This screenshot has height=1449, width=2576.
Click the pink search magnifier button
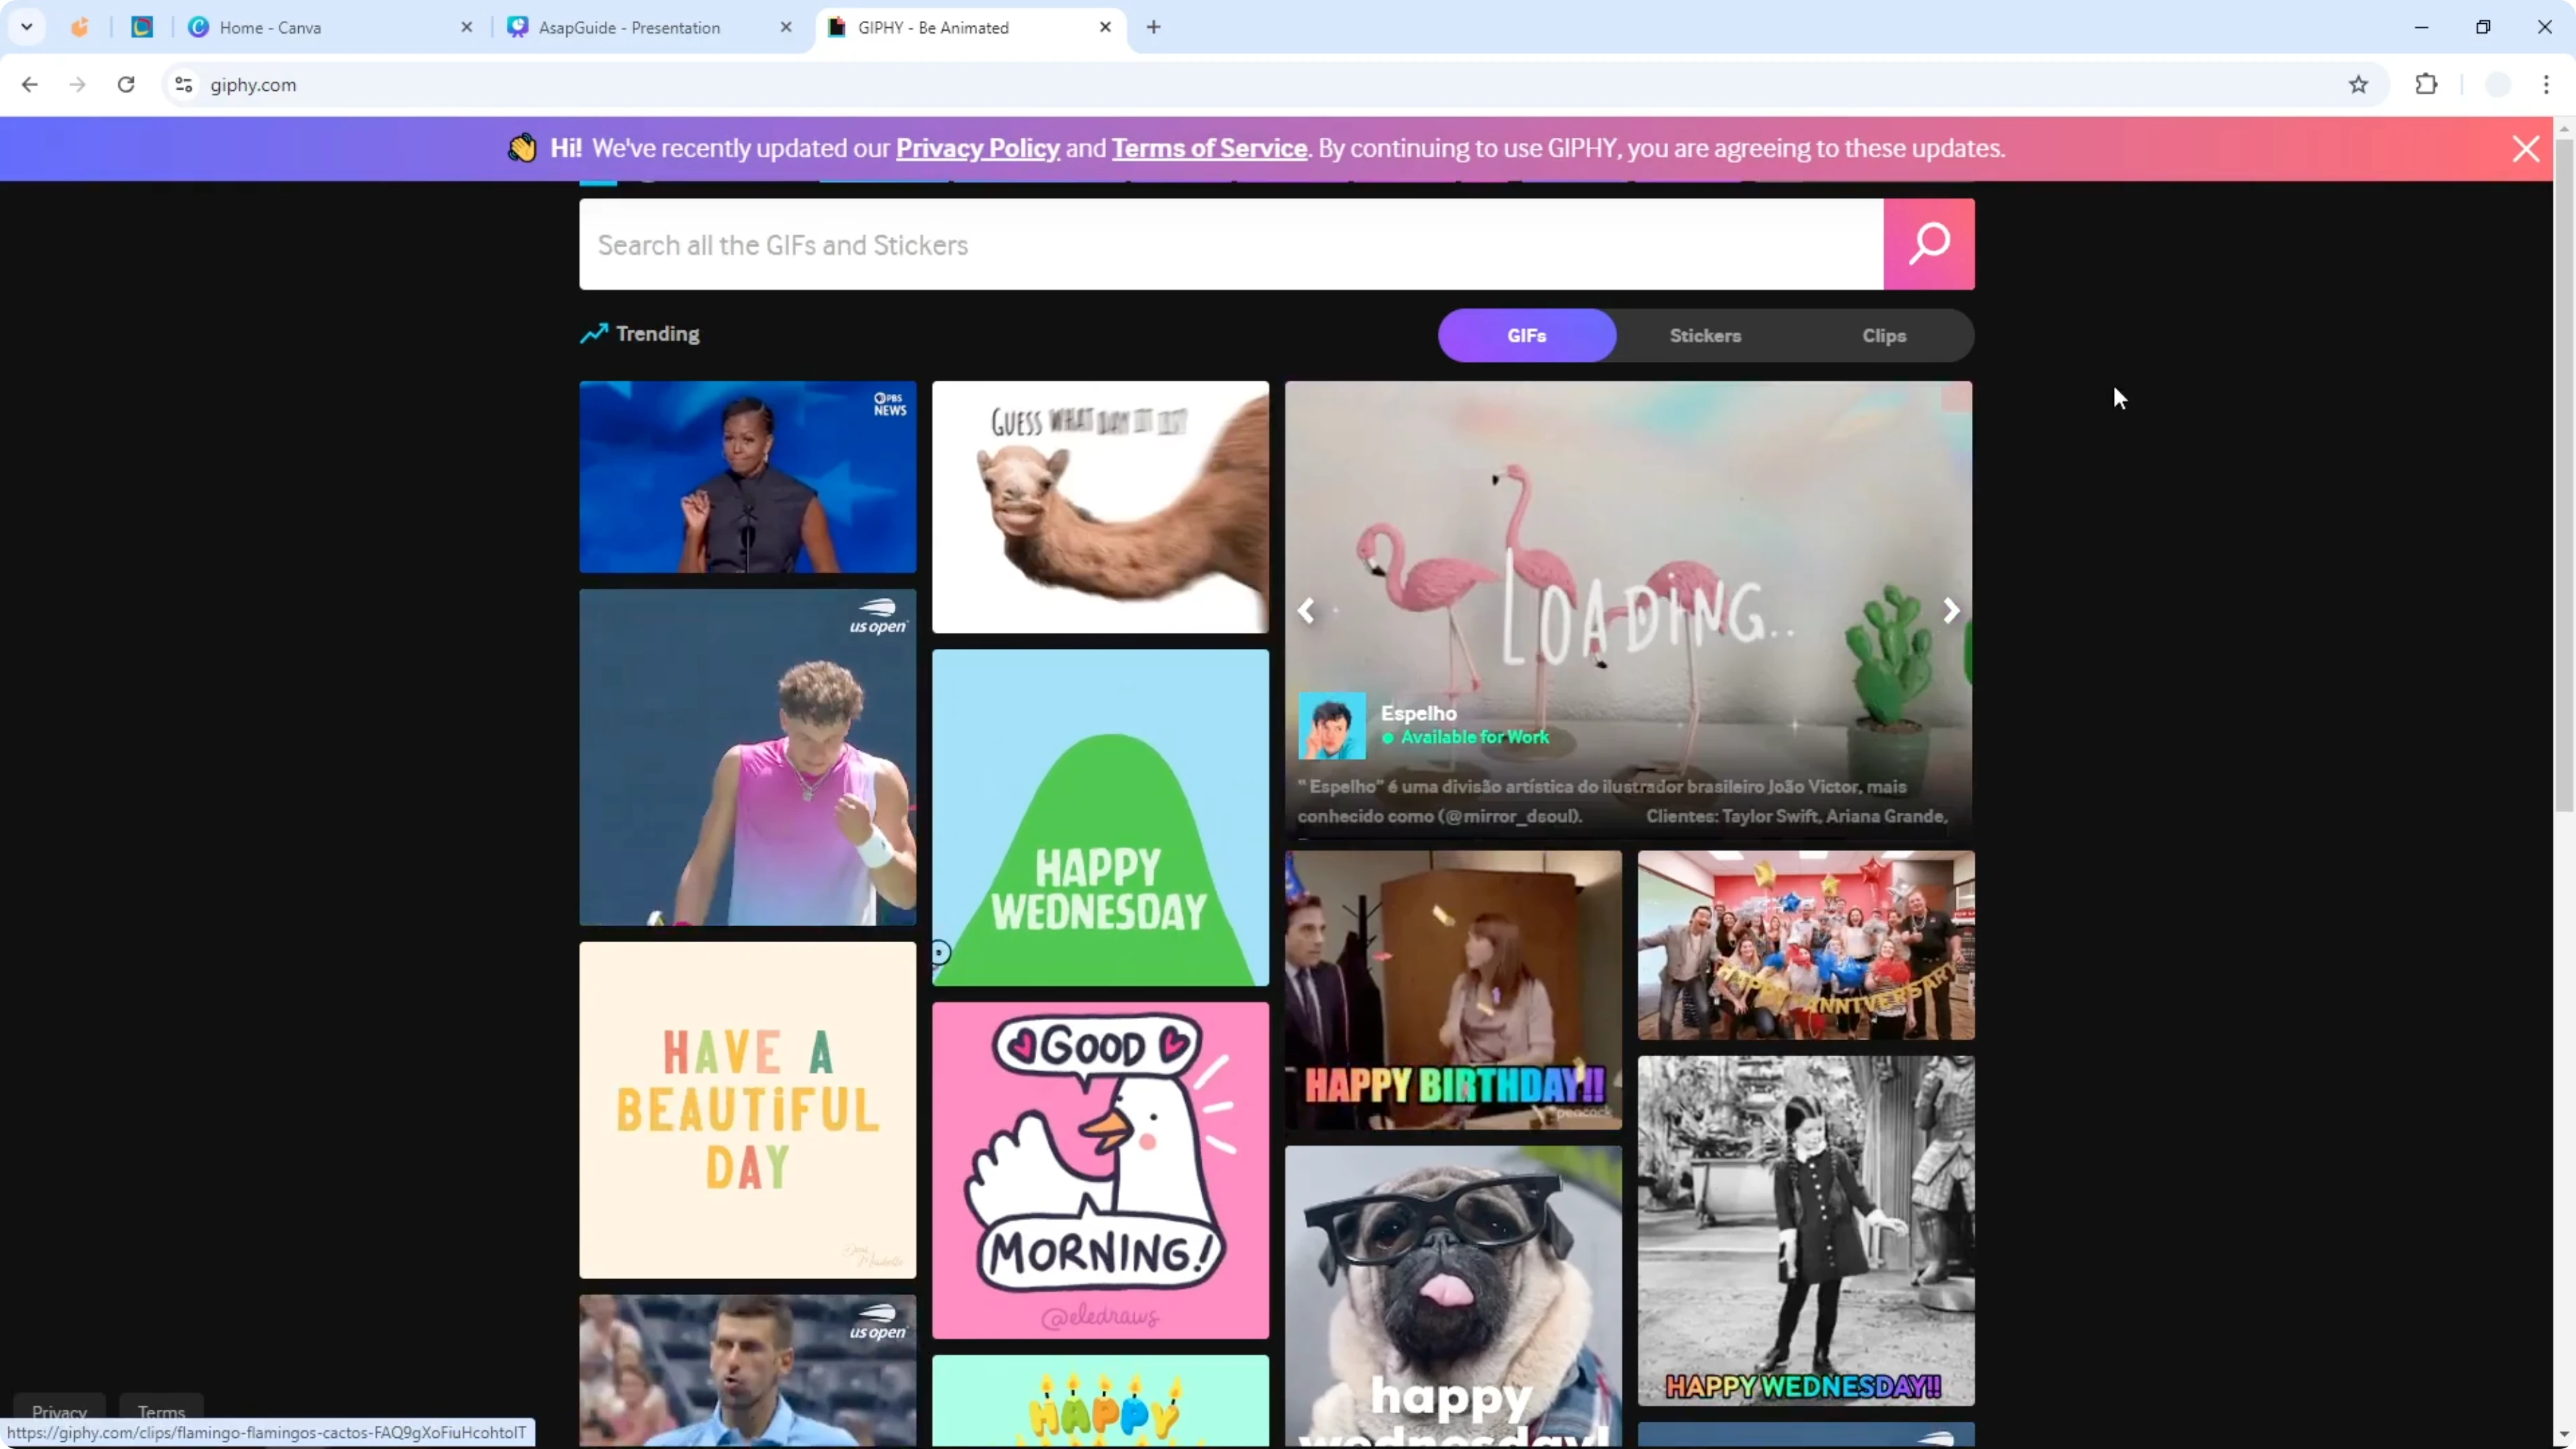(1928, 244)
